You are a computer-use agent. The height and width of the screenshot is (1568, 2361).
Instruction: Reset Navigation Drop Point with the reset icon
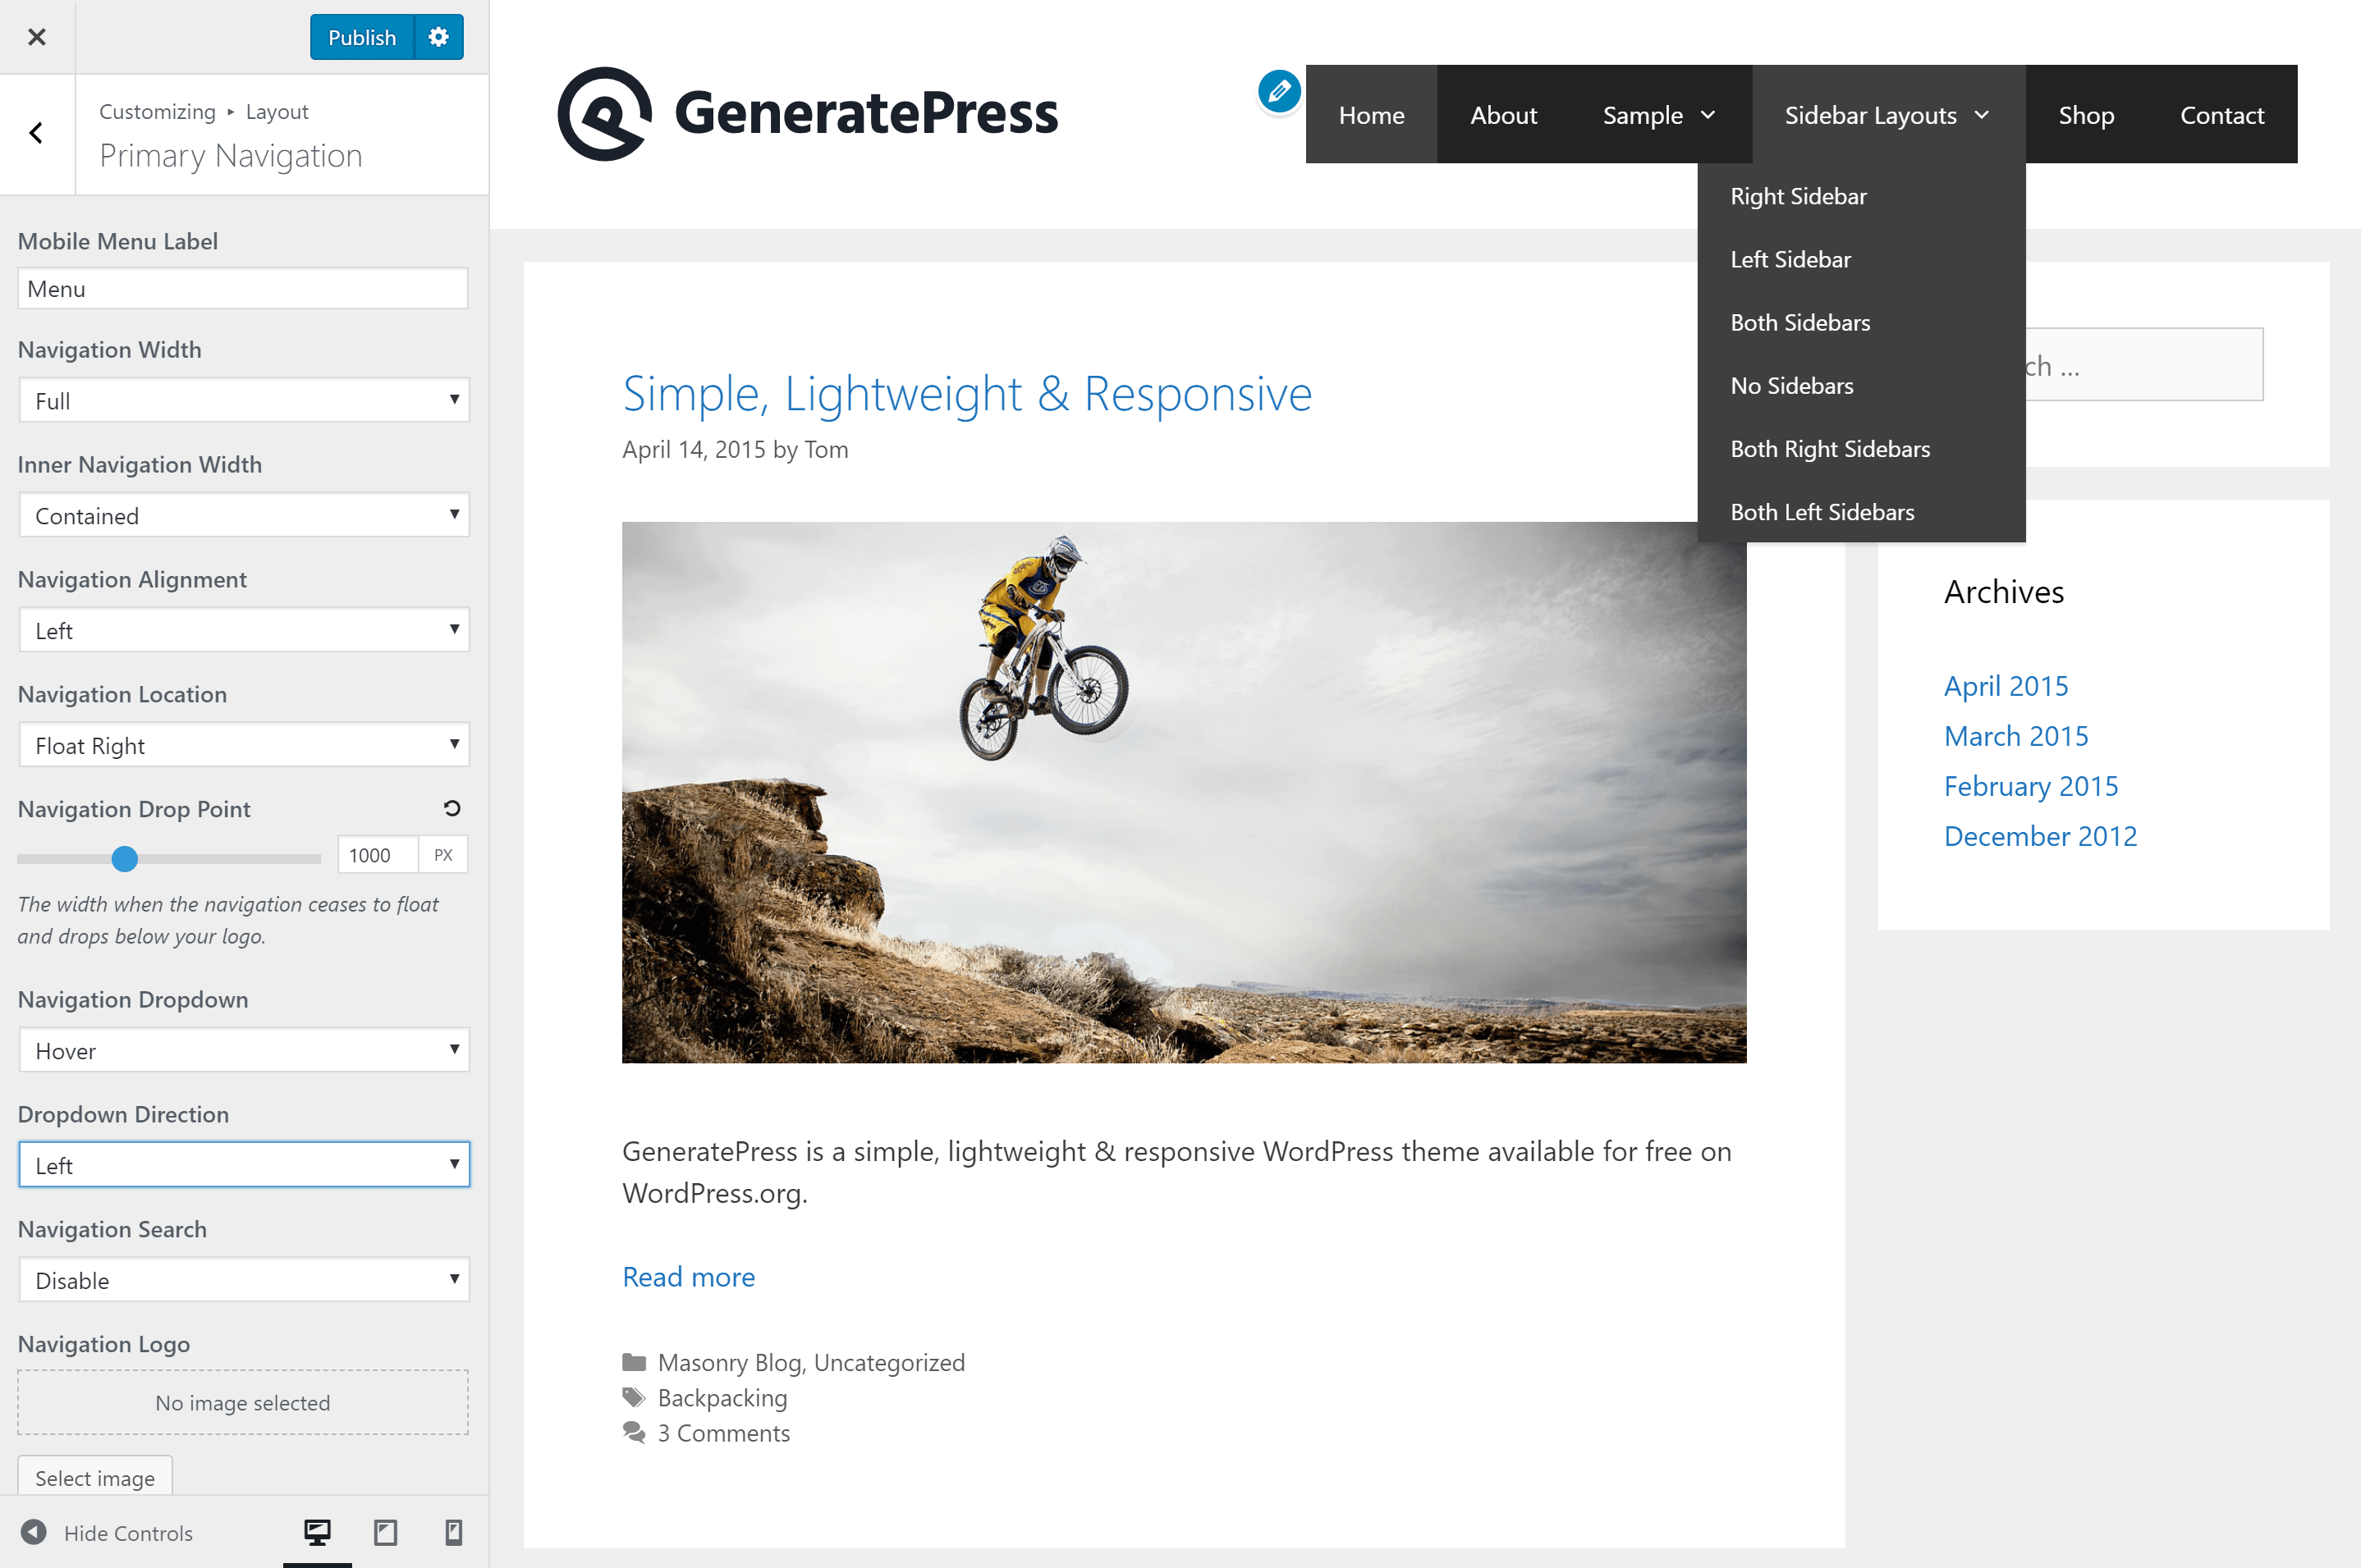[x=452, y=808]
